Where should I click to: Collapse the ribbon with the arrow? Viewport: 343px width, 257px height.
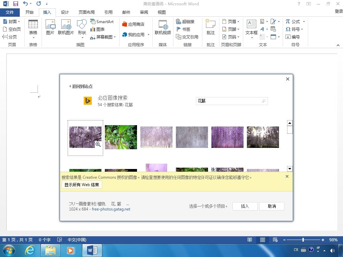(x=338, y=45)
